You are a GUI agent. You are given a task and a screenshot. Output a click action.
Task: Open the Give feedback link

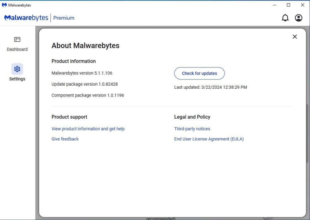(x=65, y=139)
